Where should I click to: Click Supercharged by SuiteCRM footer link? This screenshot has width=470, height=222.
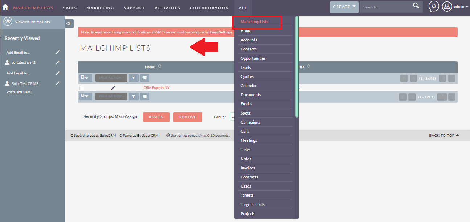tap(93, 135)
